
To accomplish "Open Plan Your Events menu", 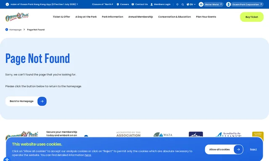I will coord(206,17).
